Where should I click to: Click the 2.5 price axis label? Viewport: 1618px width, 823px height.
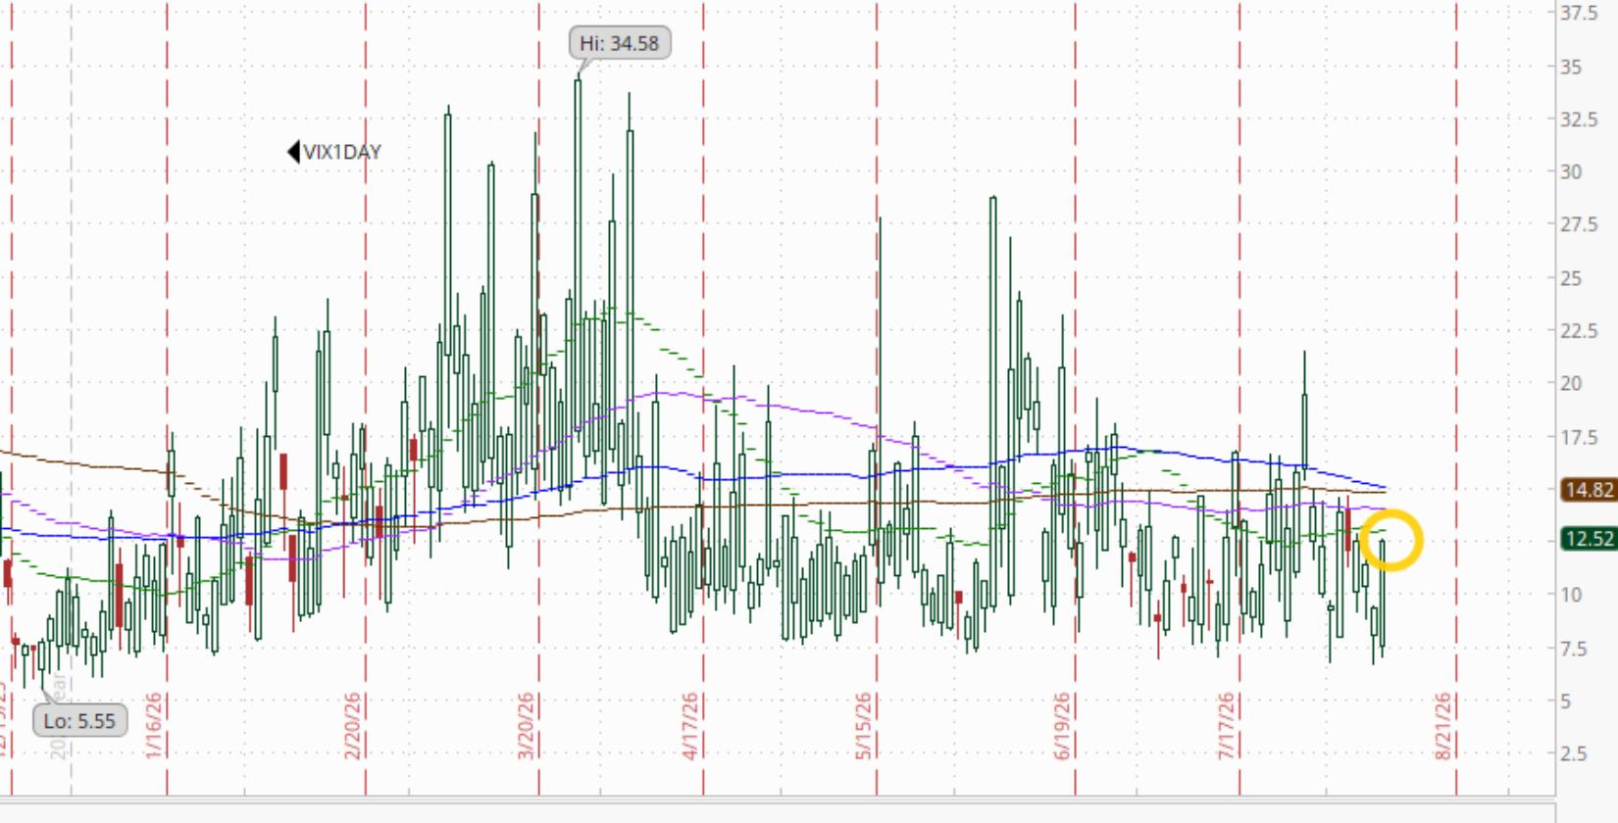(x=1576, y=753)
